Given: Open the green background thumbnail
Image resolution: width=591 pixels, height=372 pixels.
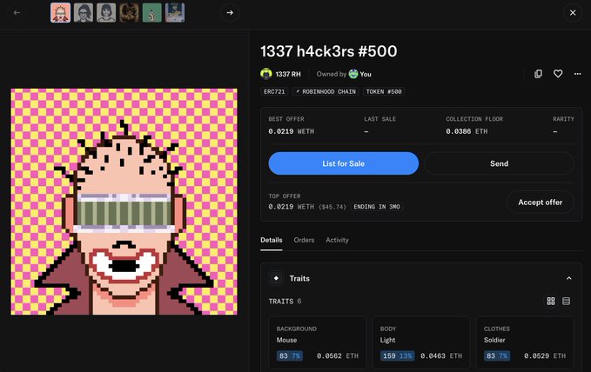Looking at the screenshot, I should pyautogui.click(x=152, y=12).
